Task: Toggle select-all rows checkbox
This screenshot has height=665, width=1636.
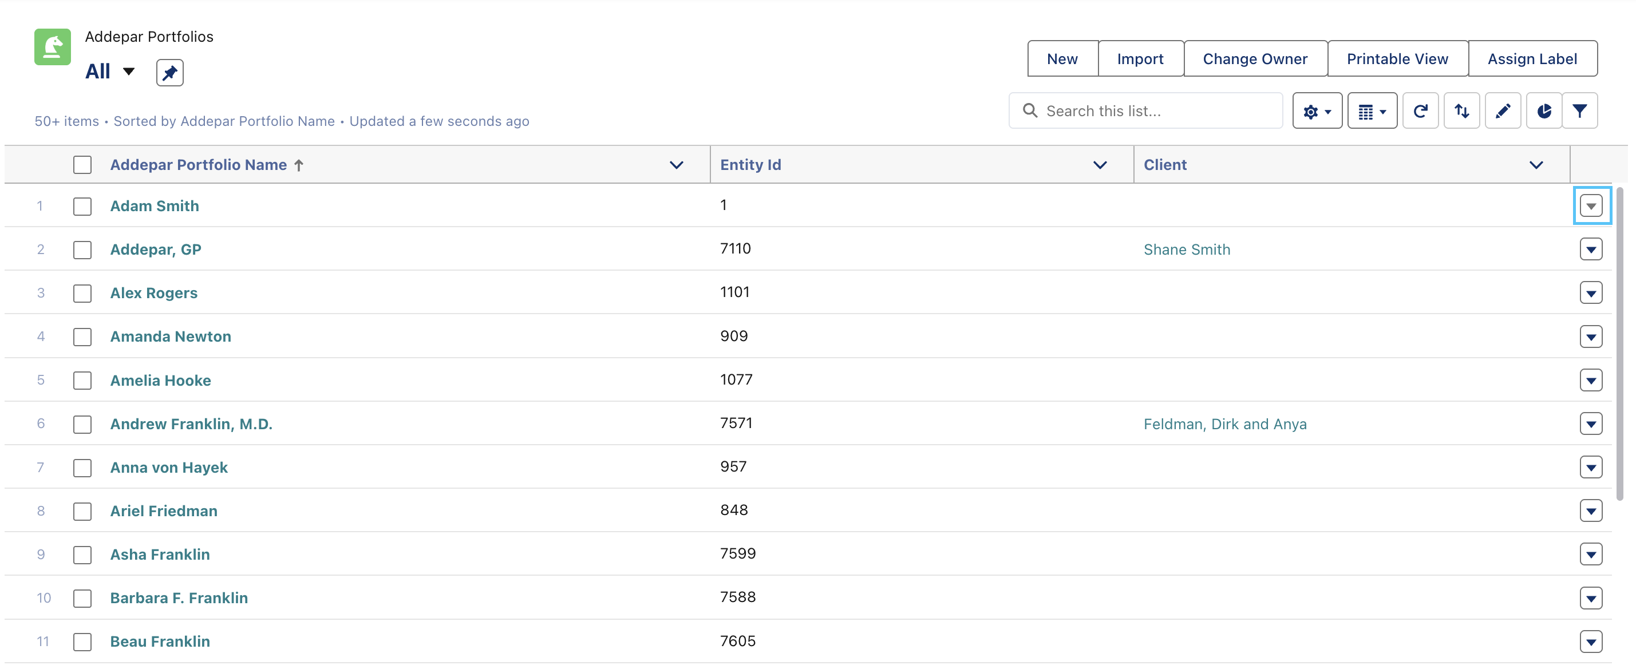Action: click(82, 165)
